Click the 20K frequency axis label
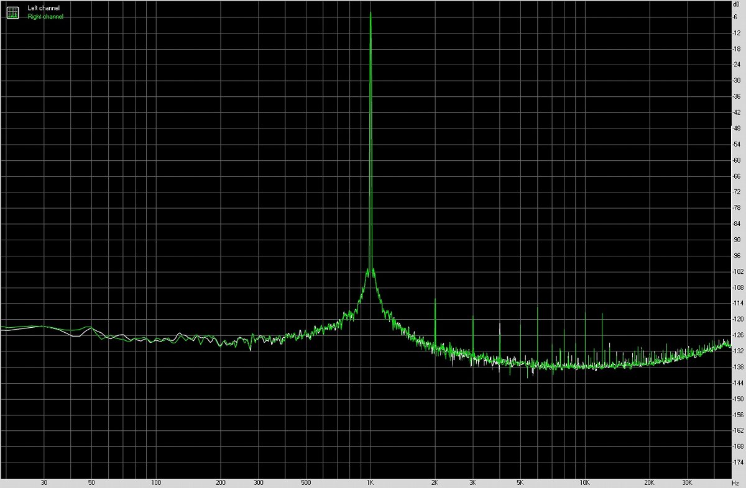The width and height of the screenshot is (746, 488). coord(649,482)
